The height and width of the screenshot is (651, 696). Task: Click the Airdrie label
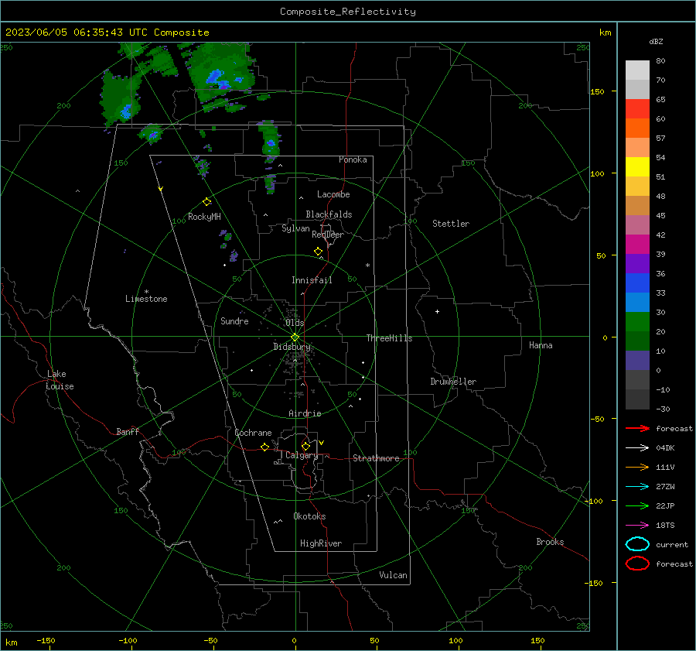pos(305,413)
